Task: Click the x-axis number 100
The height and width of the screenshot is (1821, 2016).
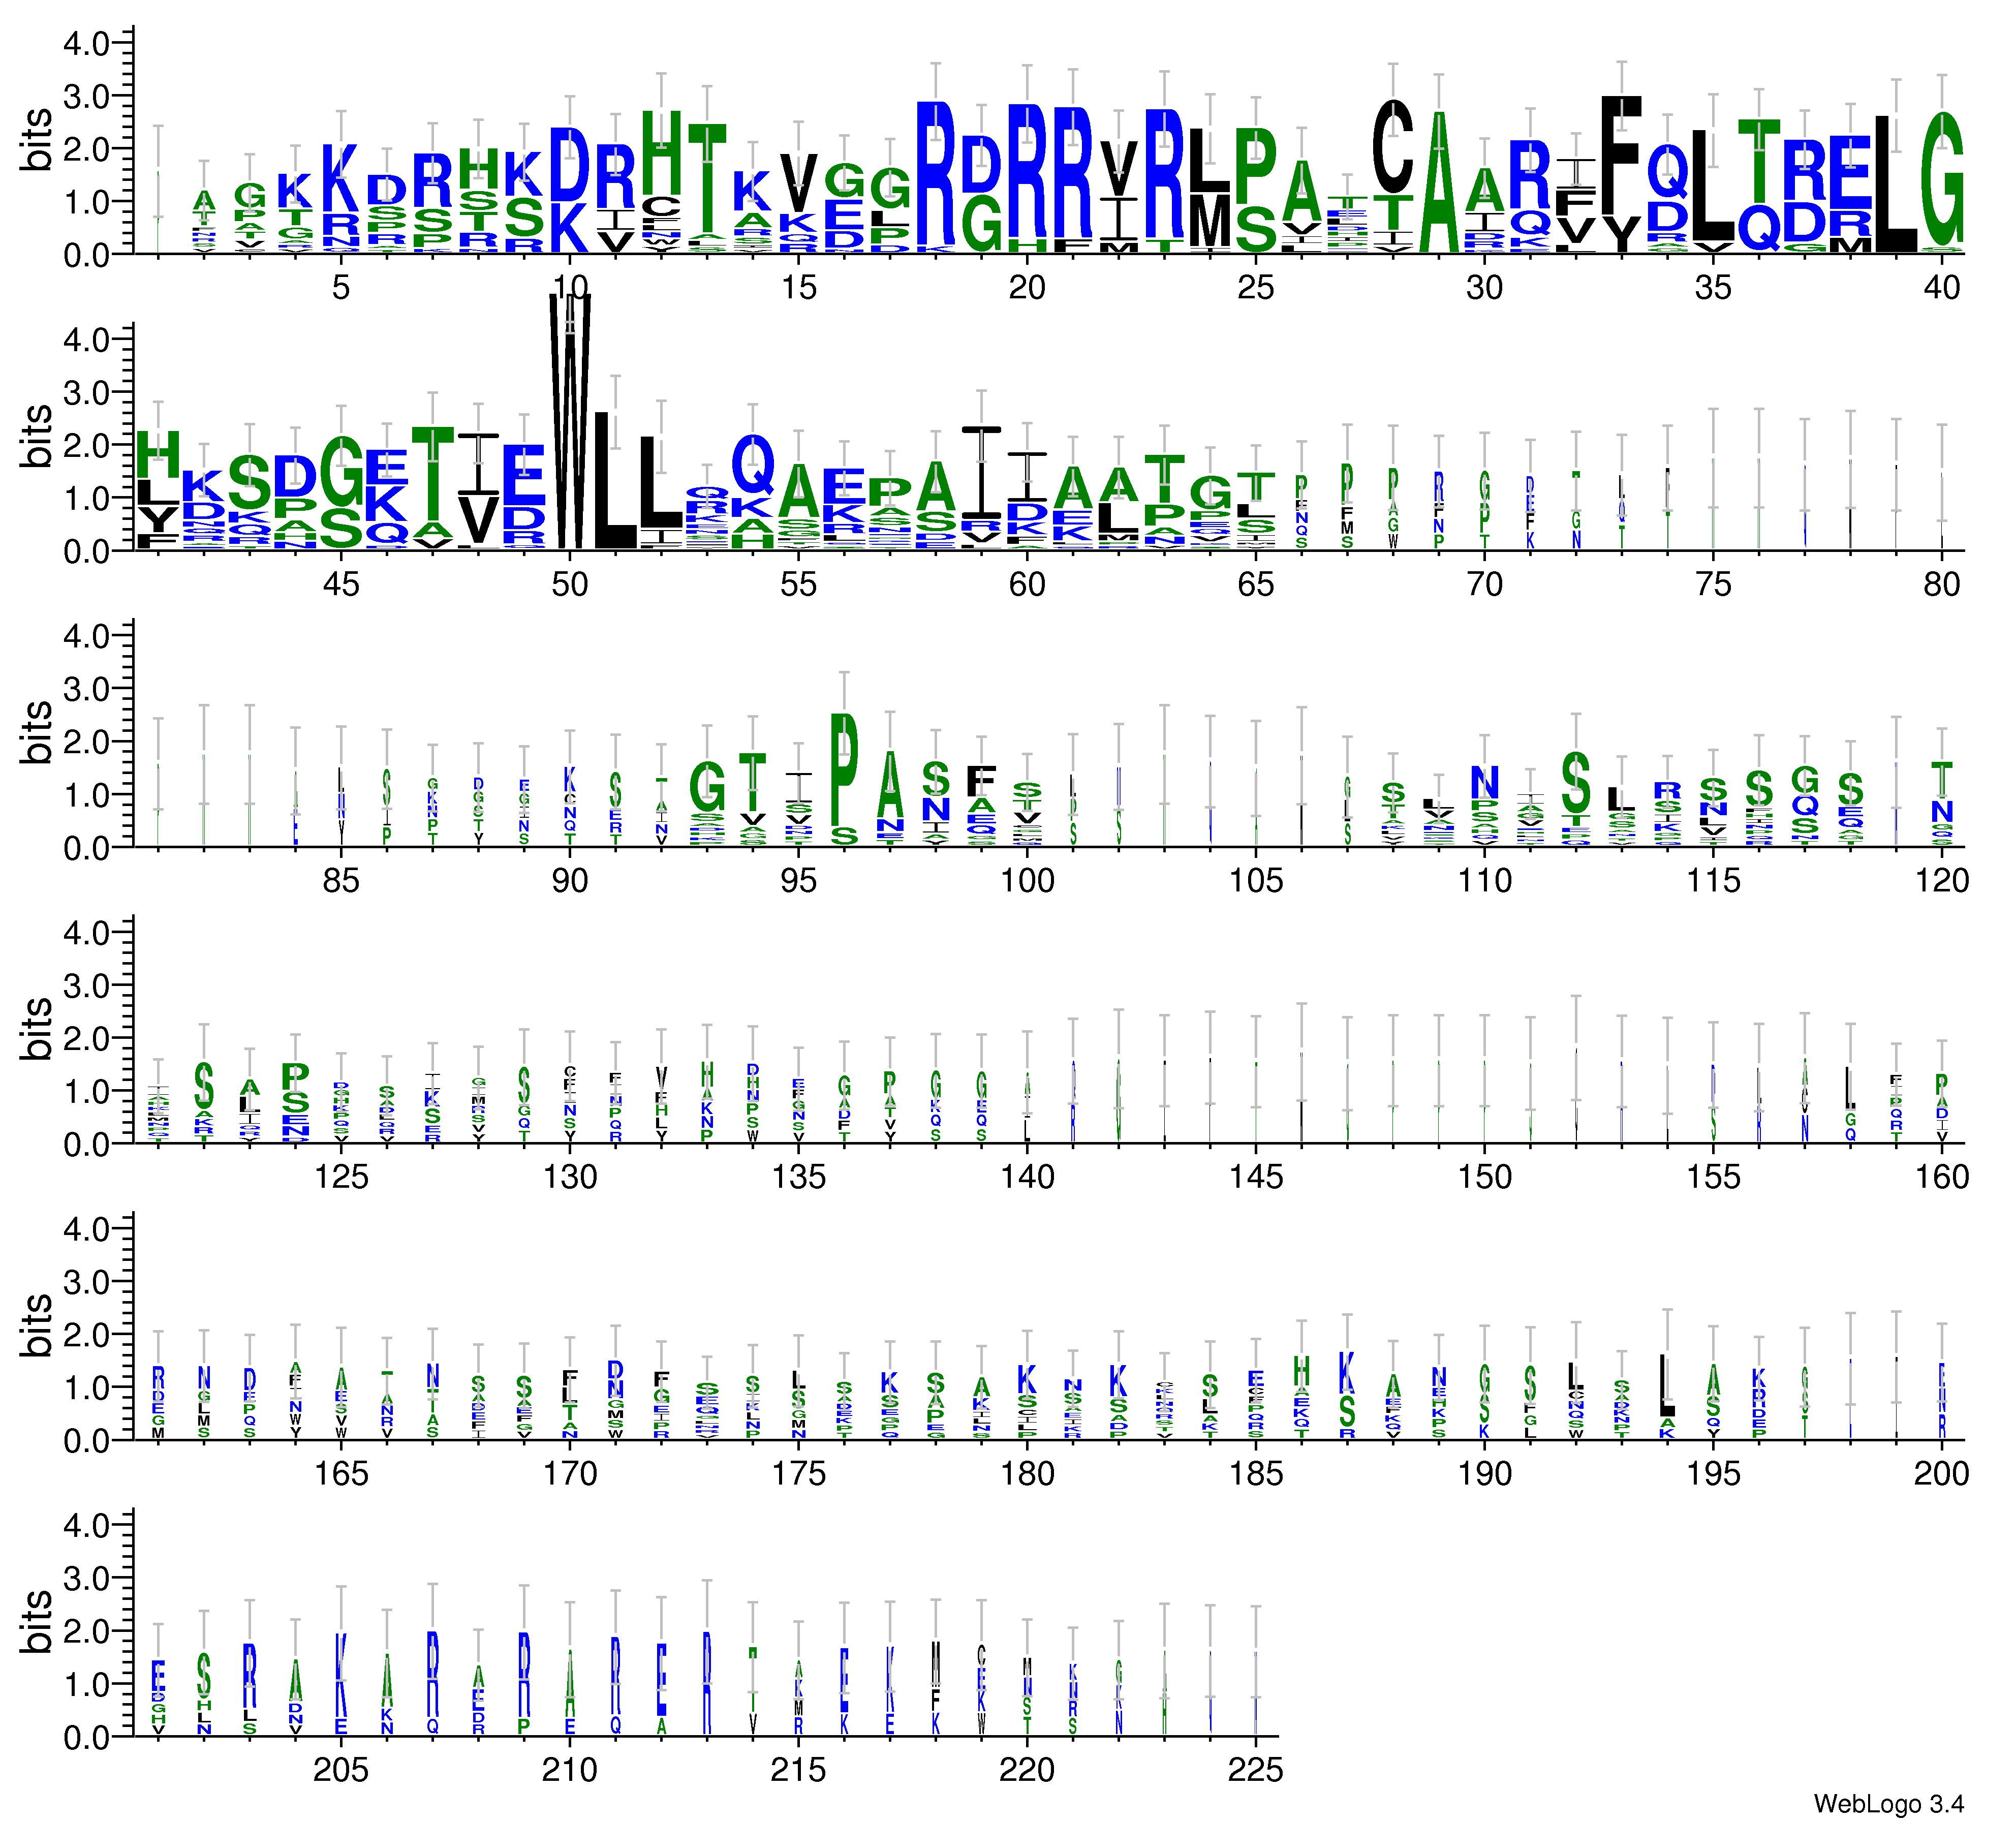Action: click(1027, 881)
